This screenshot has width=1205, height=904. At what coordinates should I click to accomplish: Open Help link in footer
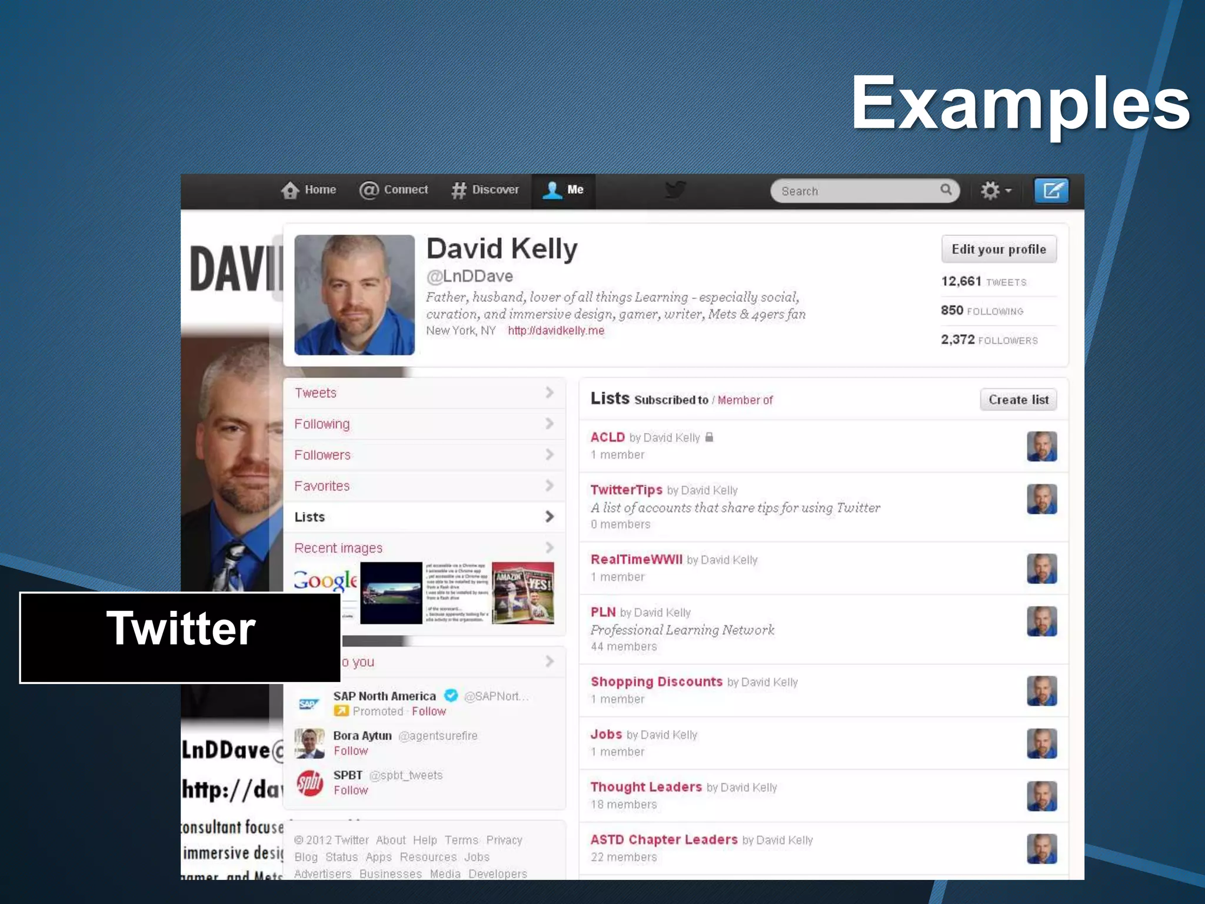(x=425, y=840)
